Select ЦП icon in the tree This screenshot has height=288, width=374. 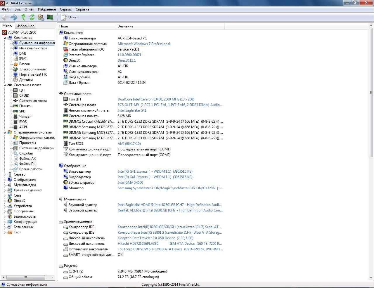(x=15, y=90)
